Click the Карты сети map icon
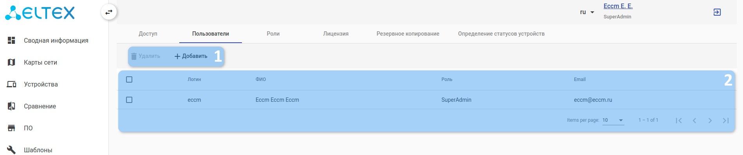The image size is (743, 155). tap(11, 62)
